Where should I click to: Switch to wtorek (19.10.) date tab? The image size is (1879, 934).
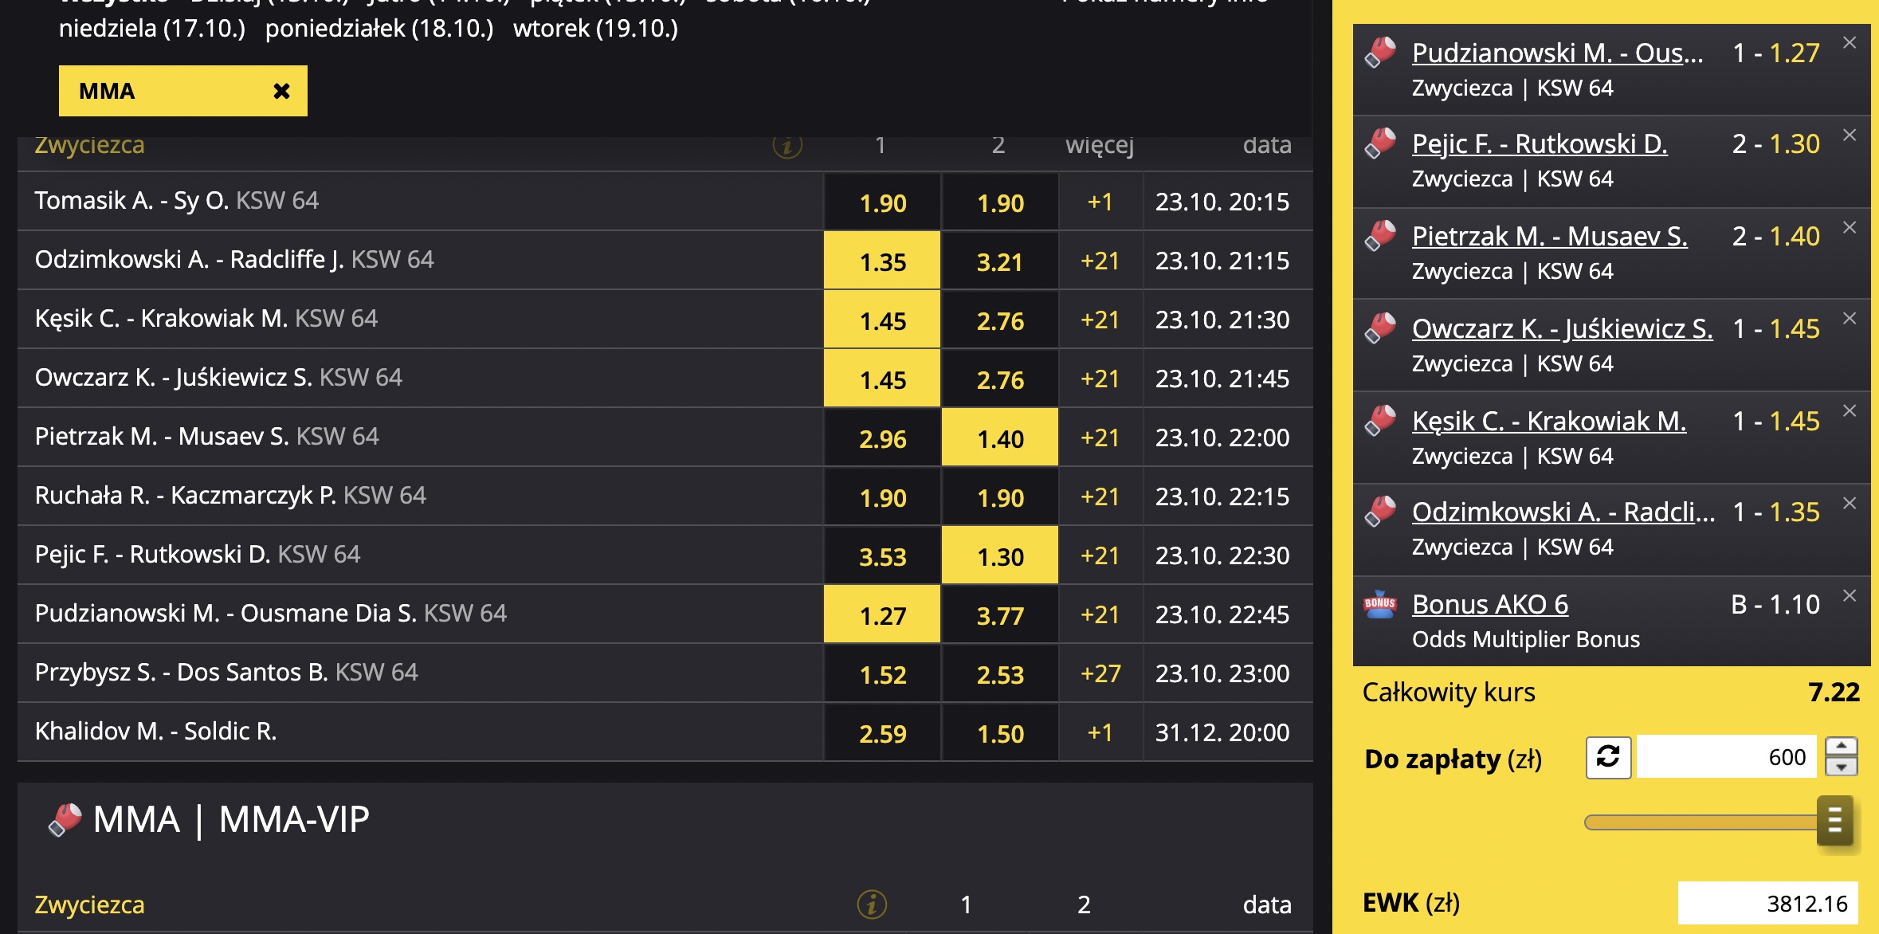(x=595, y=29)
